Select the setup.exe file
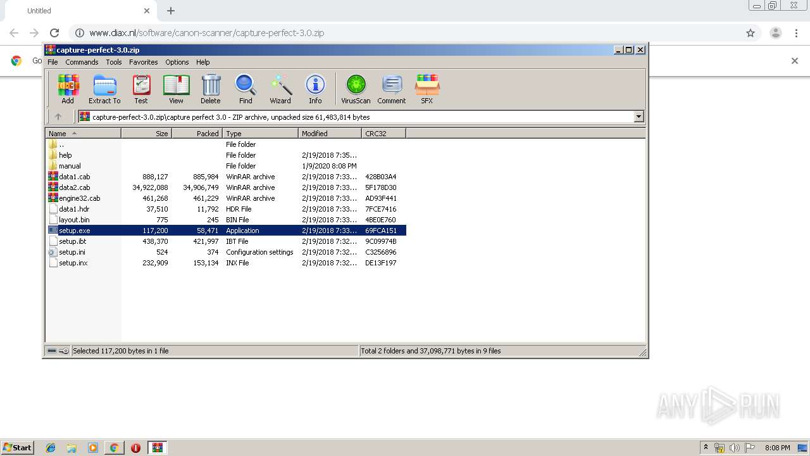The width and height of the screenshot is (810, 456). tap(227, 231)
